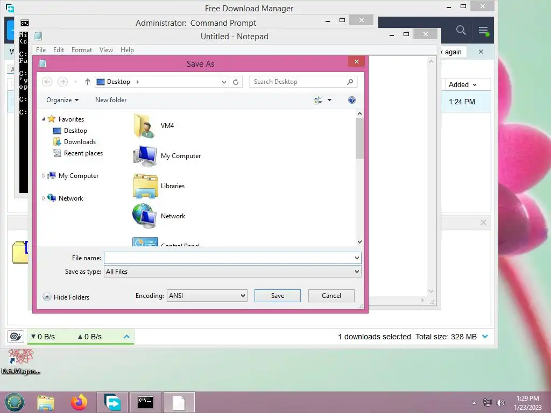Refresh the Desktop folder listing
551x413 pixels.
click(x=236, y=82)
